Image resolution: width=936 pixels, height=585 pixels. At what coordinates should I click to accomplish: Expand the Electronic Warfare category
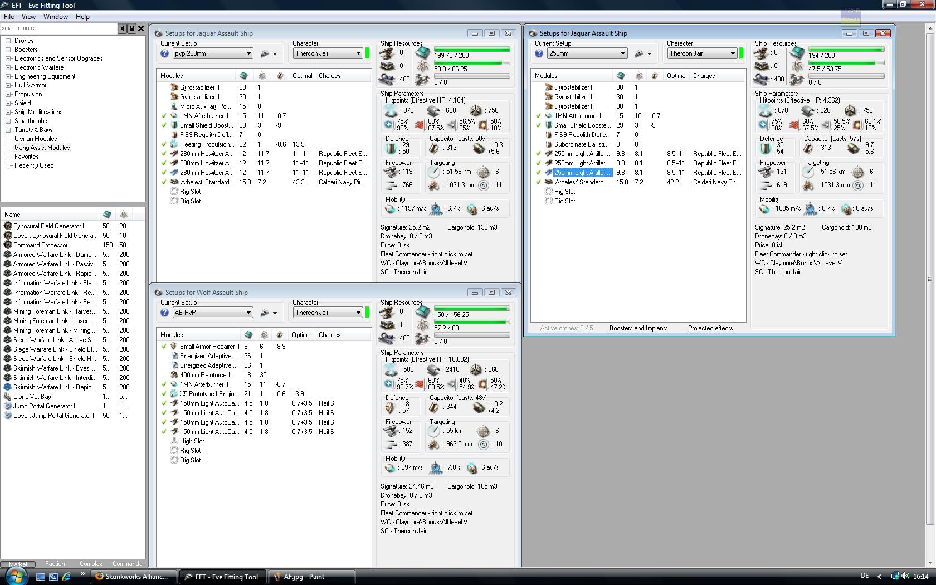point(8,67)
